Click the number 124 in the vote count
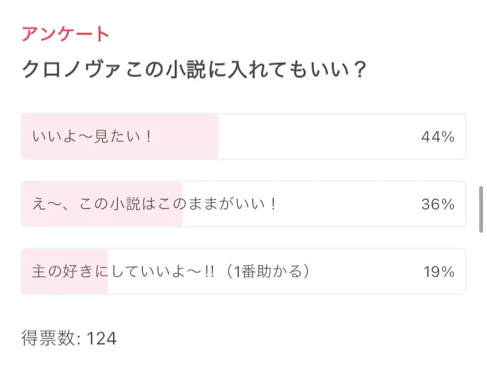Image resolution: width=487 pixels, height=376 pixels. click(101, 338)
